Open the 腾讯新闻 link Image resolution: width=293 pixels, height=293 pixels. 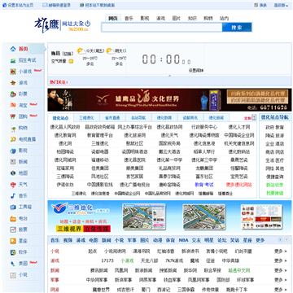99,270
